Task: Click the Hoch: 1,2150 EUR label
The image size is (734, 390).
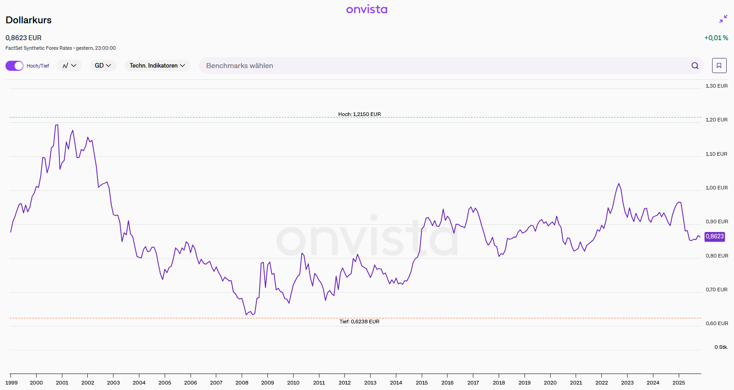Action: [359, 114]
